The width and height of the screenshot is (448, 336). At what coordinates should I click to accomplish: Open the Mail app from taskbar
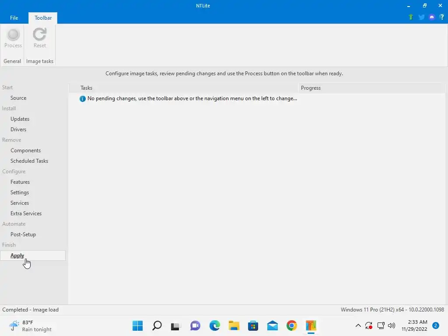click(x=272, y=325)
